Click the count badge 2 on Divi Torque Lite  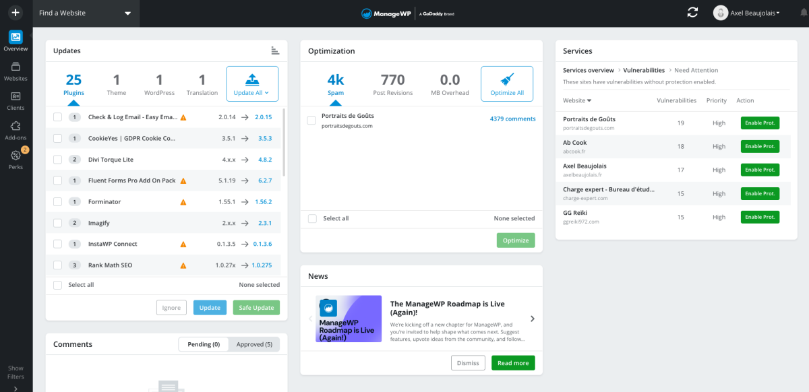click(x=76, y=160)
